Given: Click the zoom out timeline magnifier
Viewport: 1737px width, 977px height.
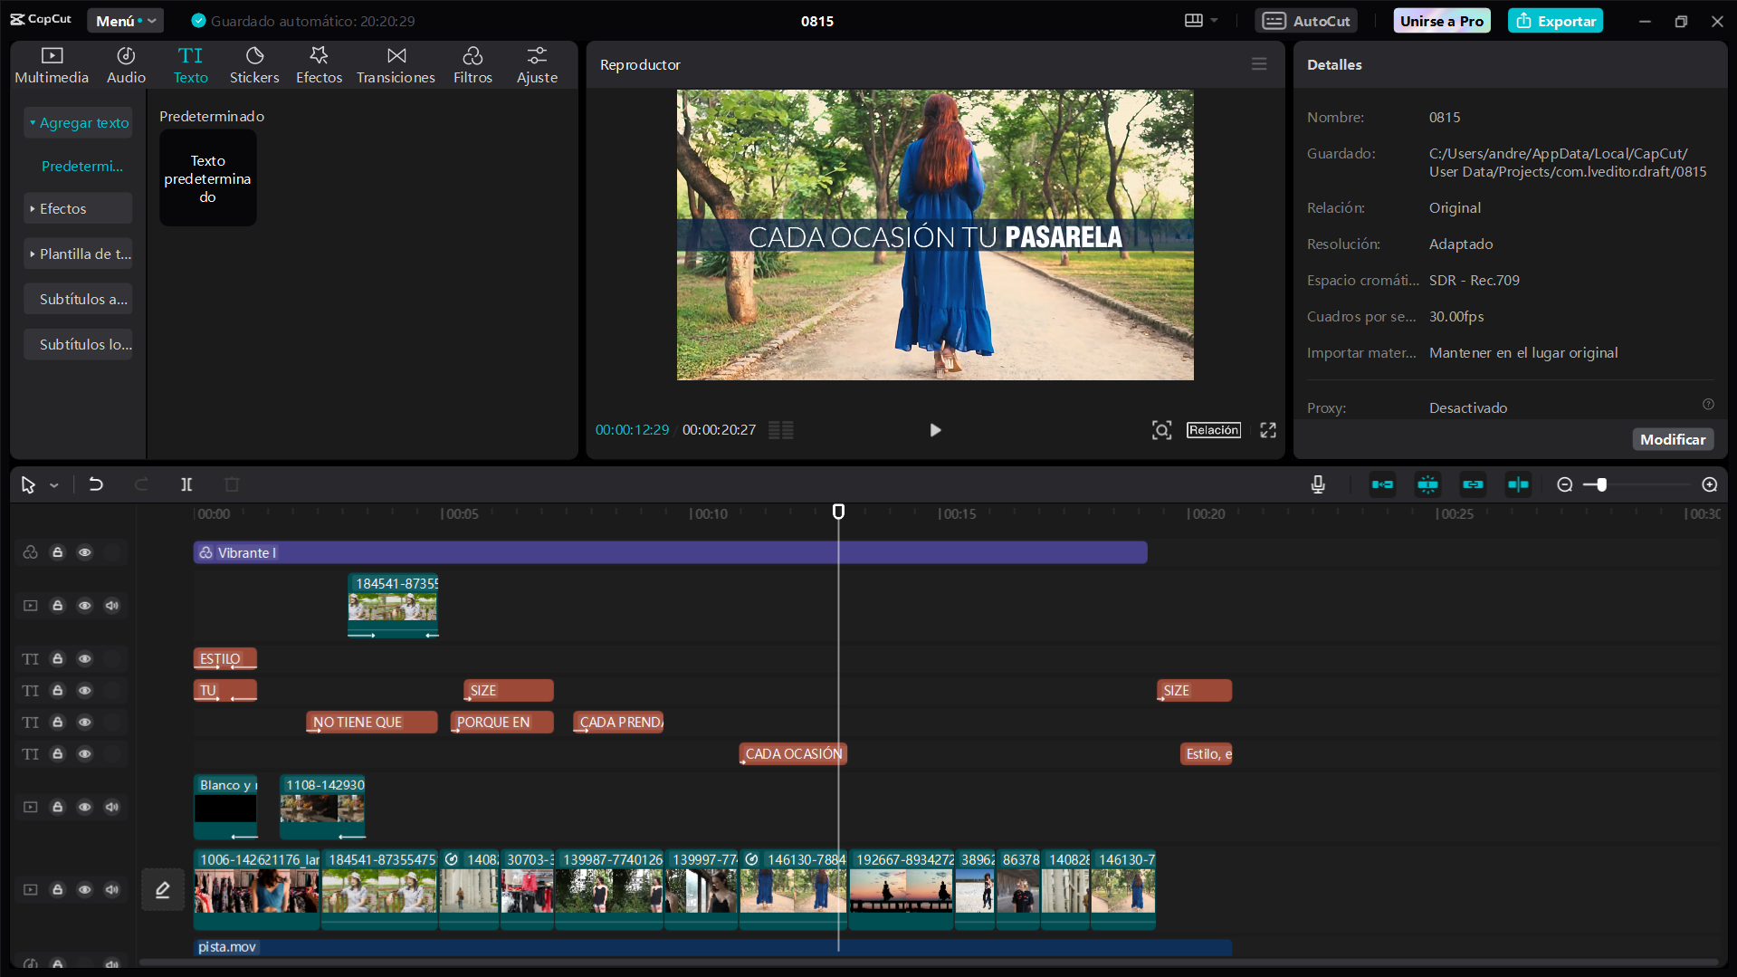Looking at the screenshot, I should (x=1564, y=484).
